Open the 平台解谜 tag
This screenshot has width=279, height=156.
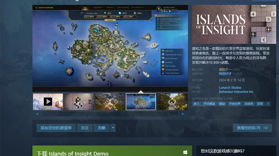[x=209, y=104]
